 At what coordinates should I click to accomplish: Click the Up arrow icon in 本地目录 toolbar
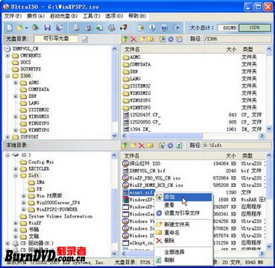tap(125, 145)
